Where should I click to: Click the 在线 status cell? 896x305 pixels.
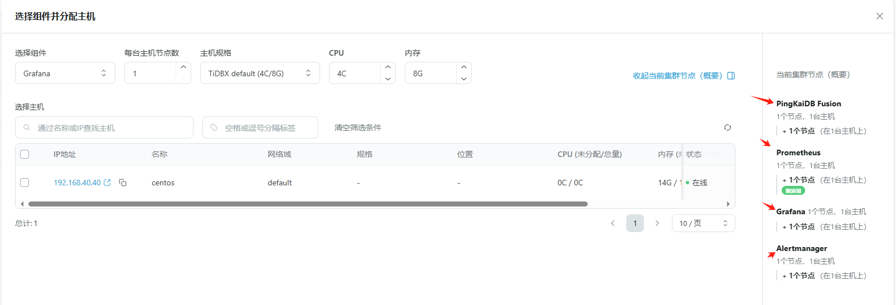click(x=699, y=183)
